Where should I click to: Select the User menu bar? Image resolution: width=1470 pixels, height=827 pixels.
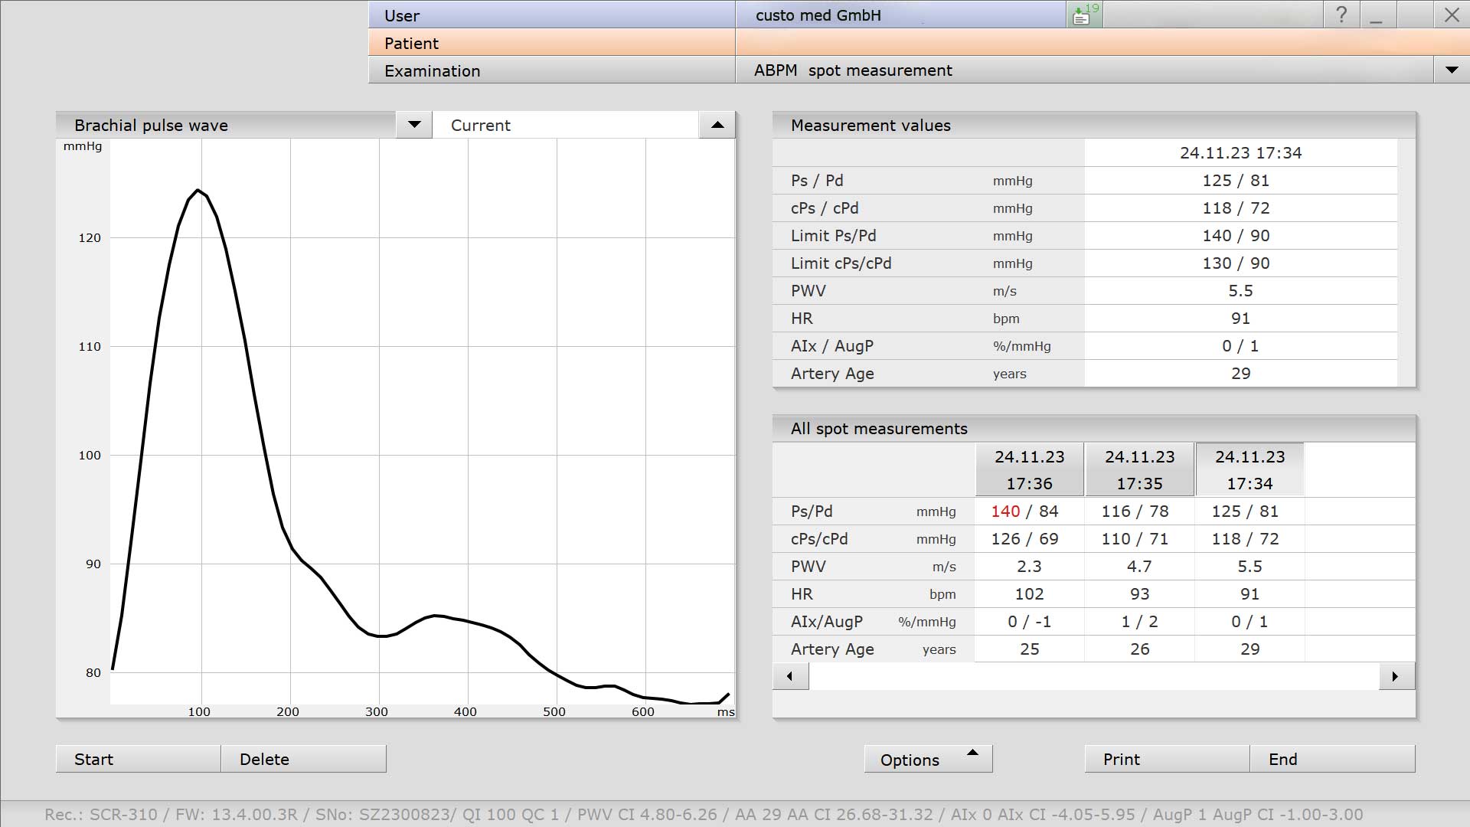click(551, 15)
